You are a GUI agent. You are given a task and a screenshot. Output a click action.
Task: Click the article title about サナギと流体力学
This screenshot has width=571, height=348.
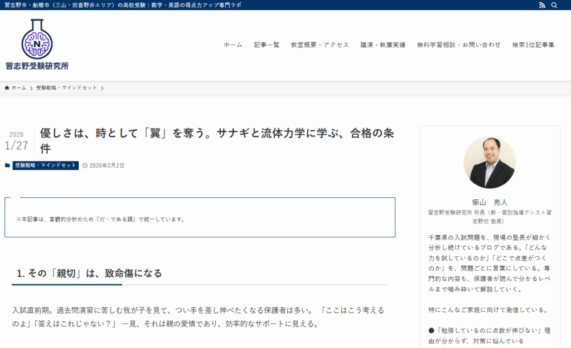click(x=217, y=141)
